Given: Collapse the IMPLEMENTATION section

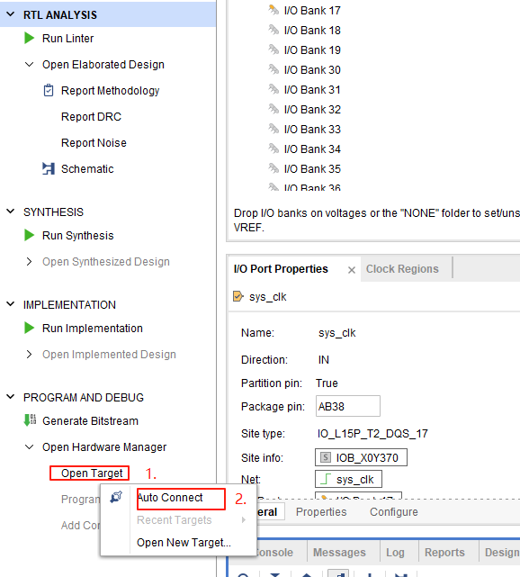Looking at the screenshot, I should (x=11, y=304).
